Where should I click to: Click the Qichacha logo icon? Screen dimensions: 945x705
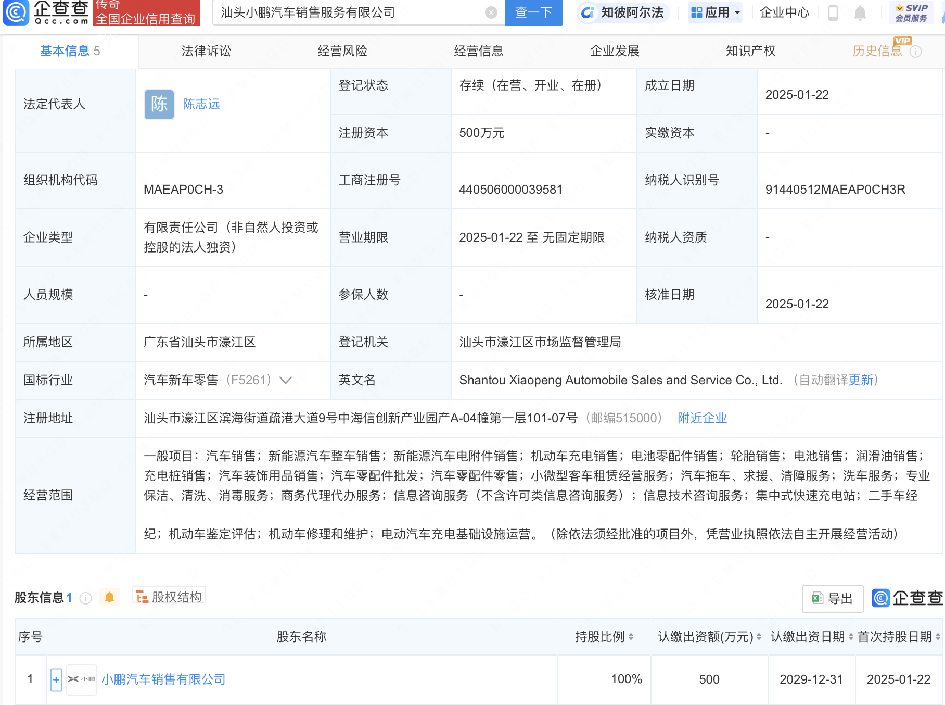[x=16, y=12]
